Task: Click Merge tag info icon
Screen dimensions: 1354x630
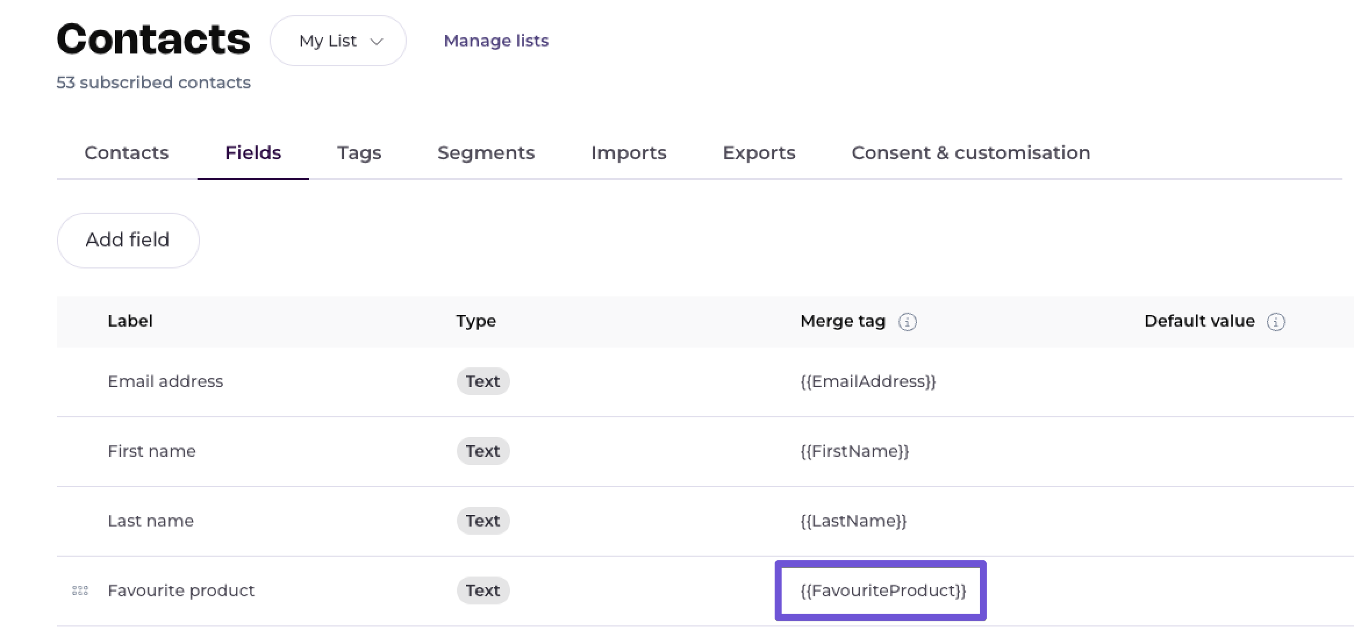Action: tap(907, 321)
